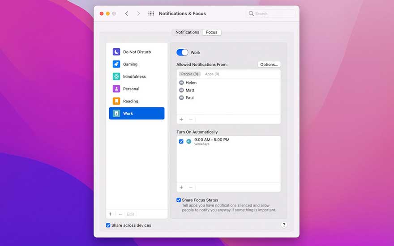Close the Notifications & Focus window
Screen dimensions: 394x246
(102, 13)
